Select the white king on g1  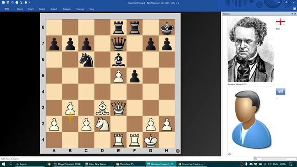tap(151, 140)
